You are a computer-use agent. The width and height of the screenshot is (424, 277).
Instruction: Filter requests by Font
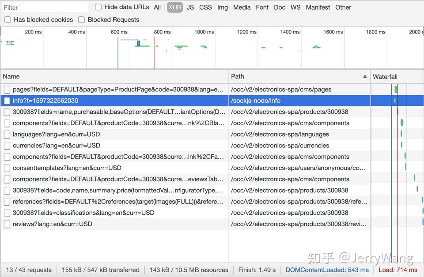262,7
